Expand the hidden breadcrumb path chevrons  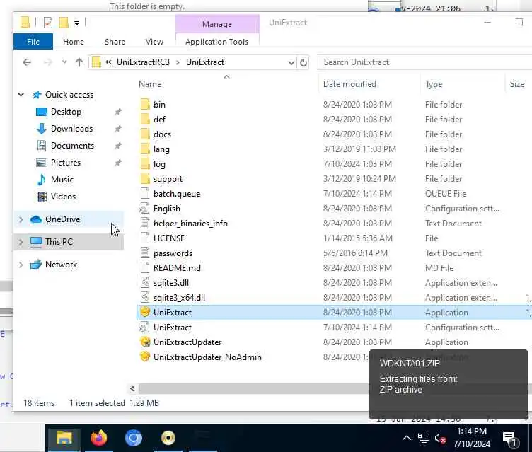108,62
